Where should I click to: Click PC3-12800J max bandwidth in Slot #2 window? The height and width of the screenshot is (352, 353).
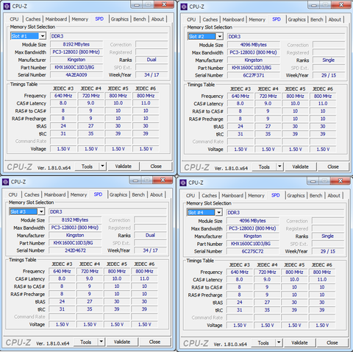tap(254, 52)
